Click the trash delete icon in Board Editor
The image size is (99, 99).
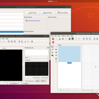pyautogui.click(x=32, y=42)
